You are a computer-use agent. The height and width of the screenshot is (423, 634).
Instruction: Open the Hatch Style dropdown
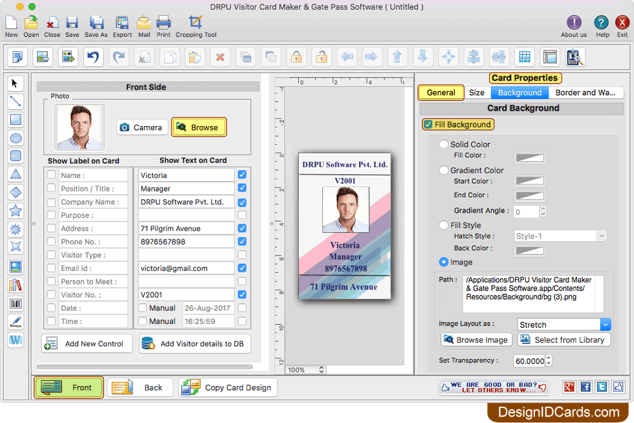[560, 236]
